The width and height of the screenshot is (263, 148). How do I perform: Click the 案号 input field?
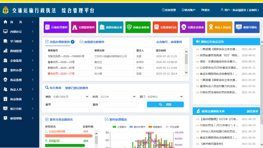coord(71,104)
